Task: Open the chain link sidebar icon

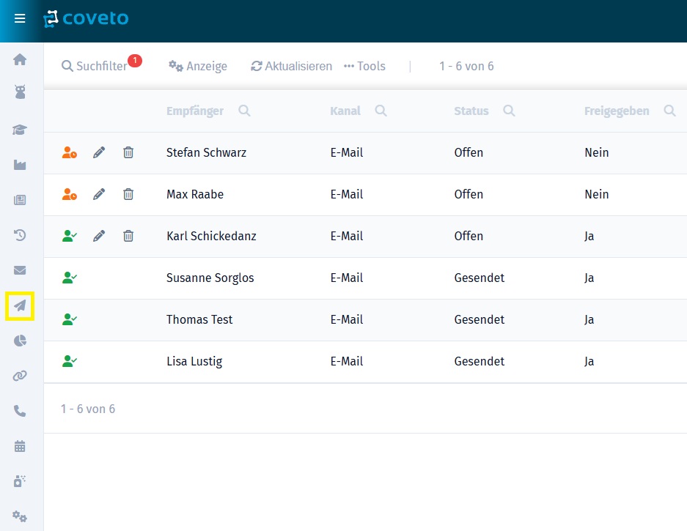Action: [x=20, y=376]
